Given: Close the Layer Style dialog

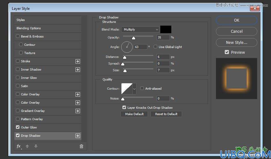Looking at the screenshot, I should tap(255, 8).
